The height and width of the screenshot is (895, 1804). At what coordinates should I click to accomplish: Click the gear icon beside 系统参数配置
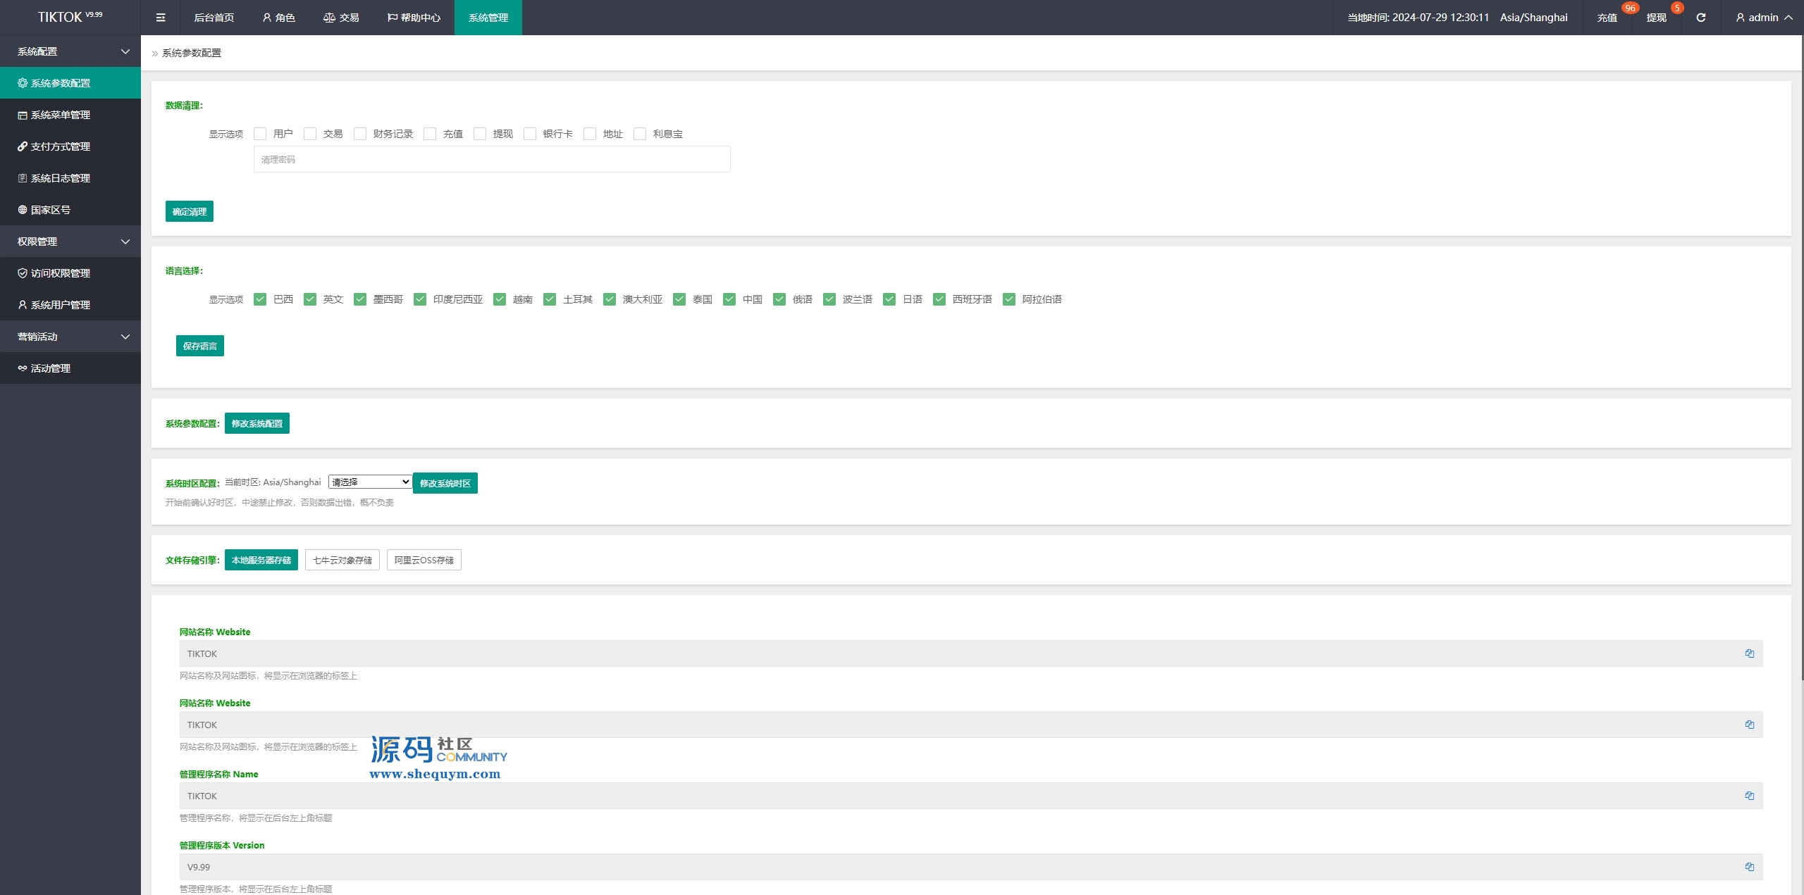[x=23, y=83]
